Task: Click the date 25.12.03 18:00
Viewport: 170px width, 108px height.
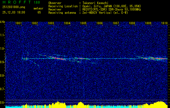Action: coord(14,12)
